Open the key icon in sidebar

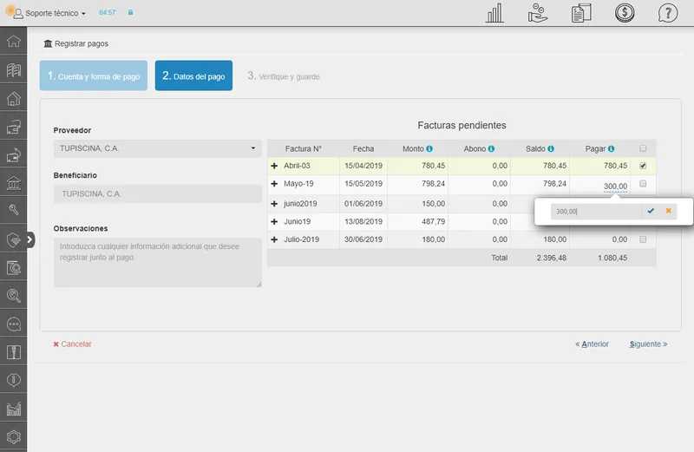[x=13, y=210]
